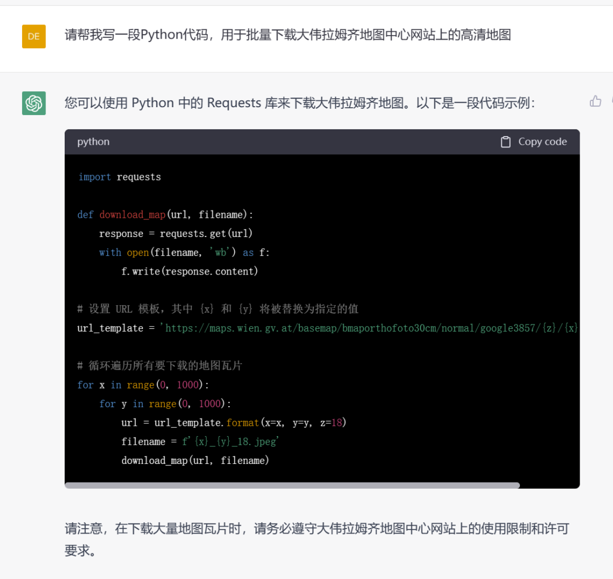Click the line 'import requests'

(120, 177)
